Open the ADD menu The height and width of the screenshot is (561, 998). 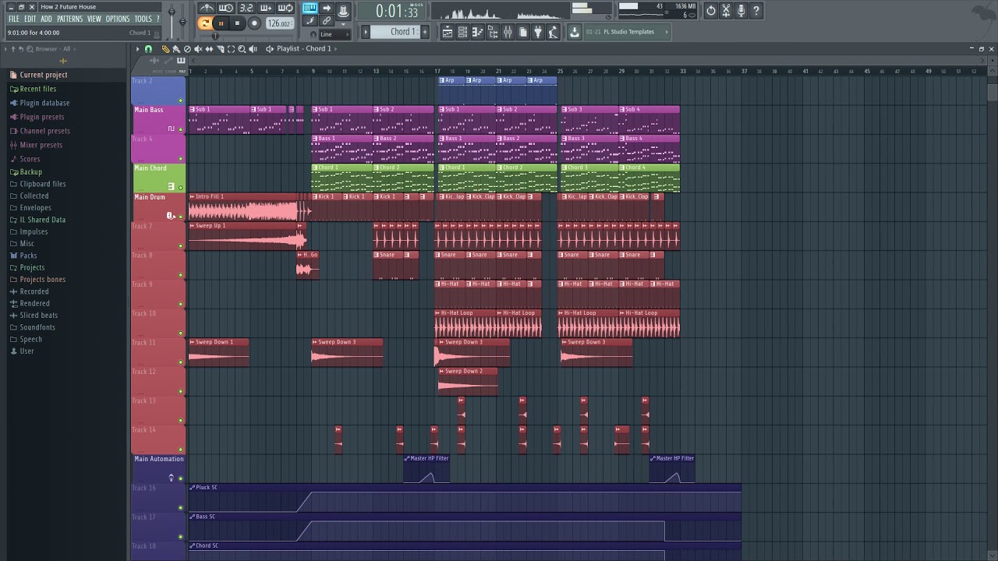[x=47, y=19]
